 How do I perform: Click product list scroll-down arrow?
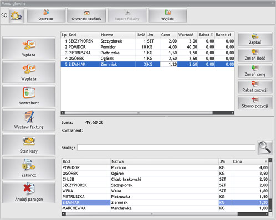pyautogui.click(x=270, y=210)
